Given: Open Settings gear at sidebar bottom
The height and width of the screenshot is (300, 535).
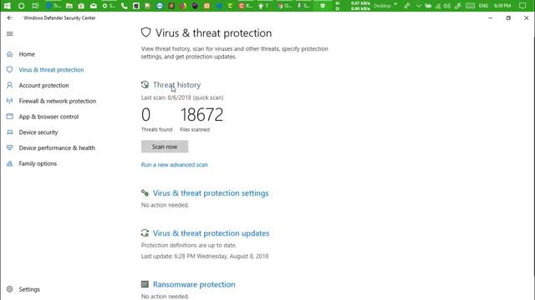Looking at the screenshot, I should pos(9,289).
